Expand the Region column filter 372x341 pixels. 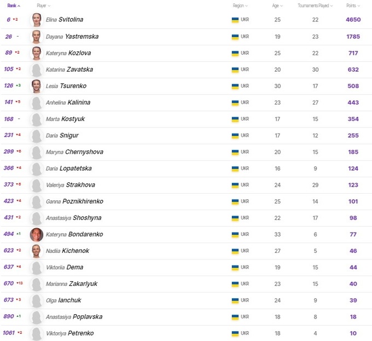(x=240, y=5)
